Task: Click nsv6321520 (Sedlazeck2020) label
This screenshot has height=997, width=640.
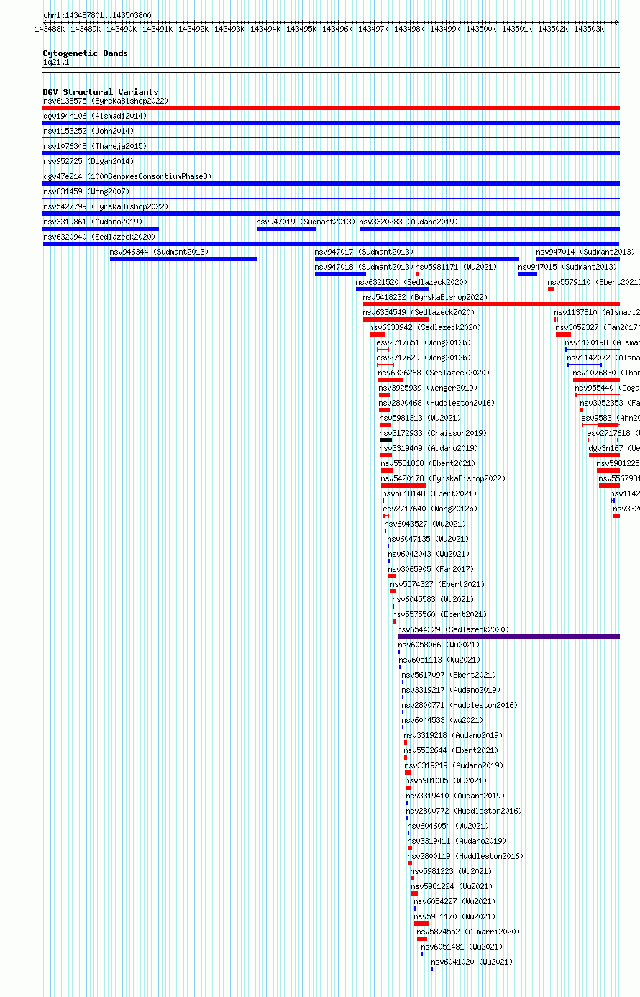Action: pos(412,282)
